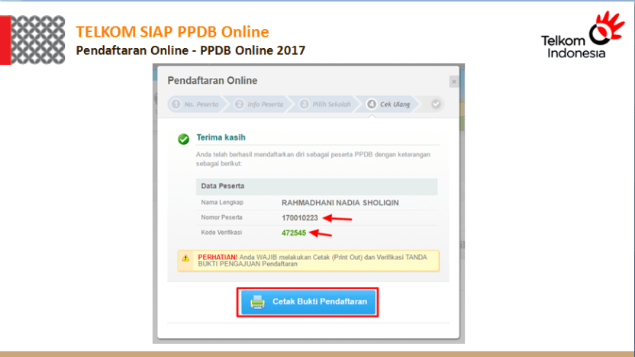Click the printer icon on the print button
Viewport: 635px width, 357px height.
257,302
